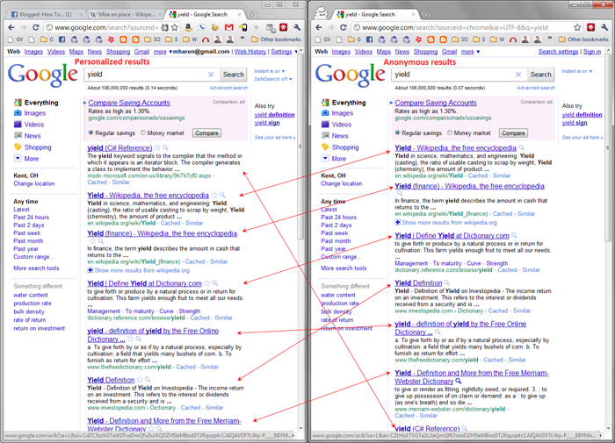
Task: Filter by Past 24 hours in left window
Action: 32,218
